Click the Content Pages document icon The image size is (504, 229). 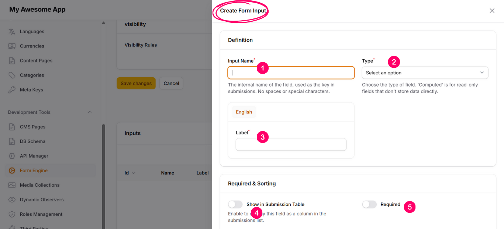[x=12, y=61]
